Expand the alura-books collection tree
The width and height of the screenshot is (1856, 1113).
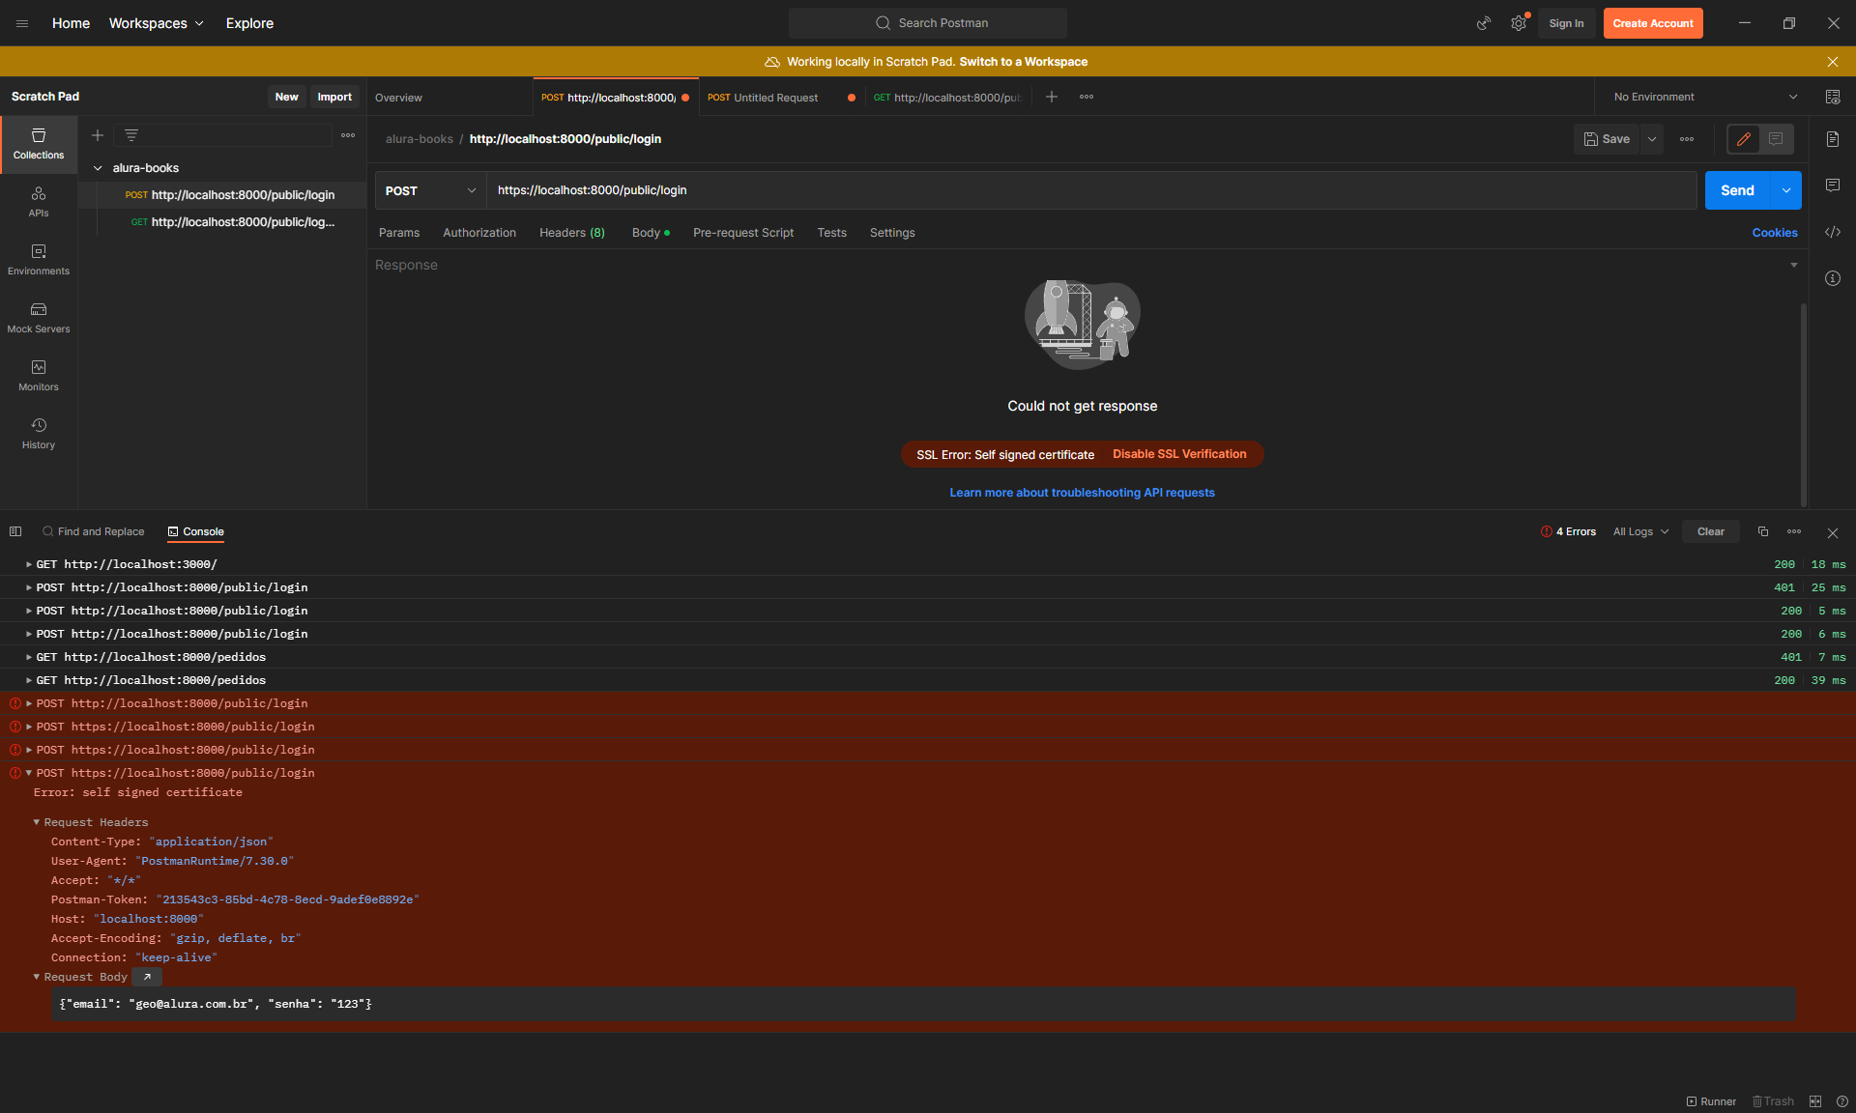click(x=98, y=167)
